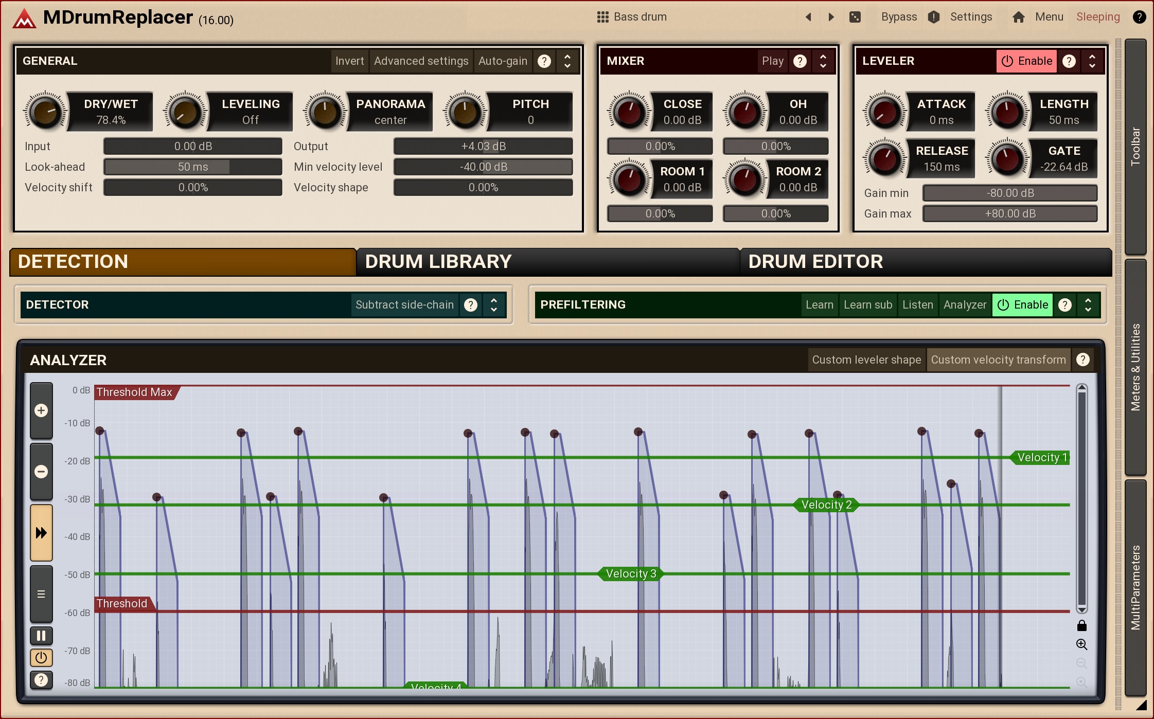Go to next preset arrow
1154x719 pixels.
[831, 17]
